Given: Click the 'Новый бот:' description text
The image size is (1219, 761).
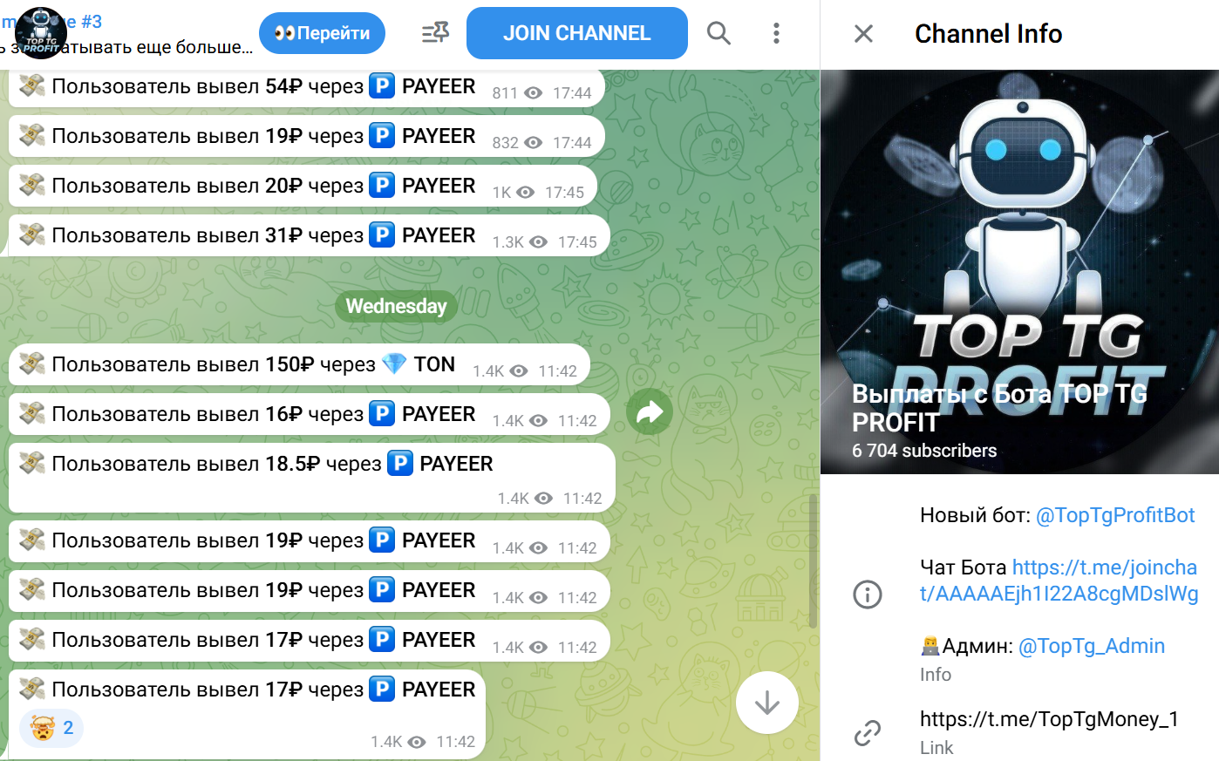Looking at the screenshot, I should (976, 515).
